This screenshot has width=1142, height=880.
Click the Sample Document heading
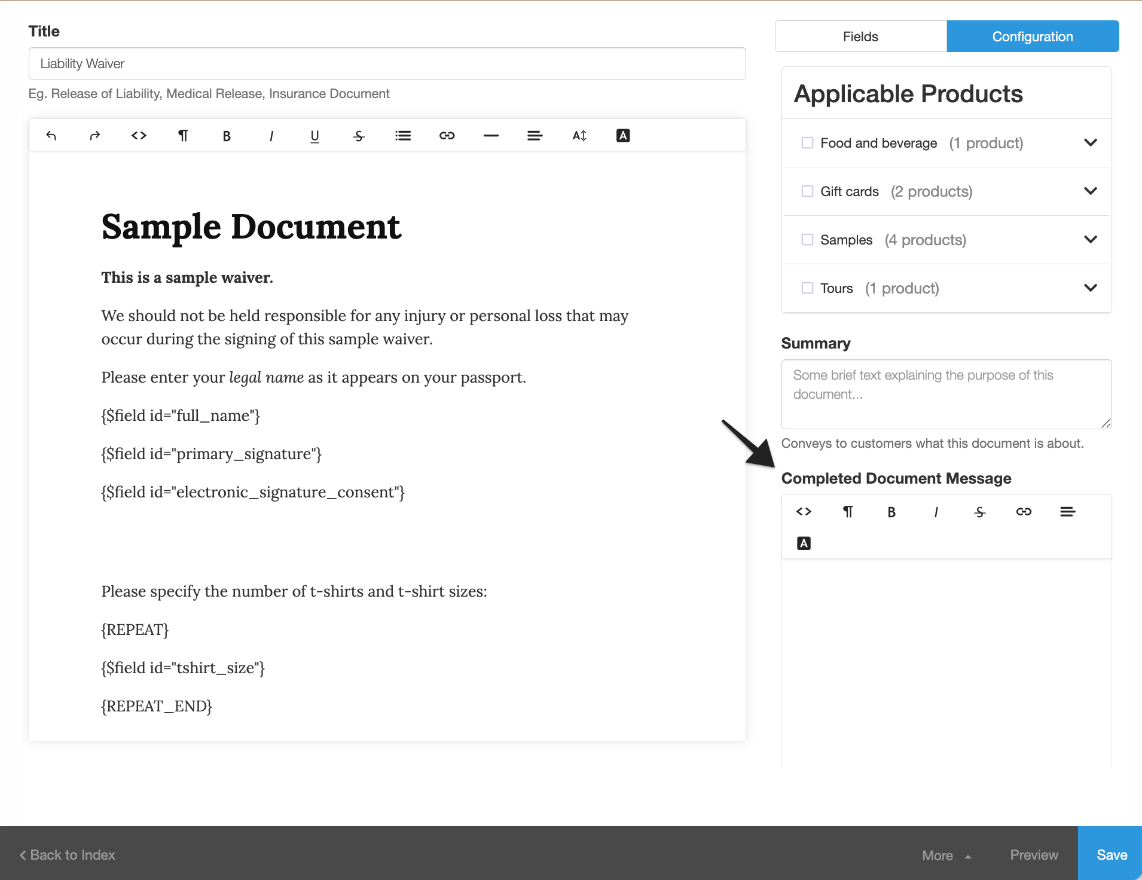point(251,227)
